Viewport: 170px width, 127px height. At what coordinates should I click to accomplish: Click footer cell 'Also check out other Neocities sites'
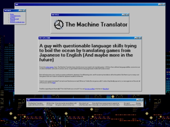point(85,104)
